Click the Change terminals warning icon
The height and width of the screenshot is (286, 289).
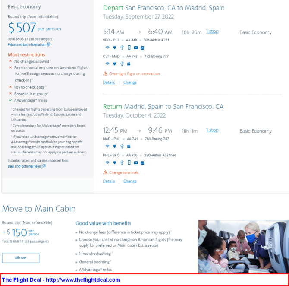[105, 172]
